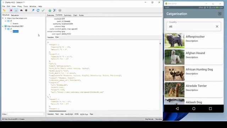Viewport: 227px width, 128px height.
Task: Click the v1 folder icon under thecatapi
Action: point(8,21)
